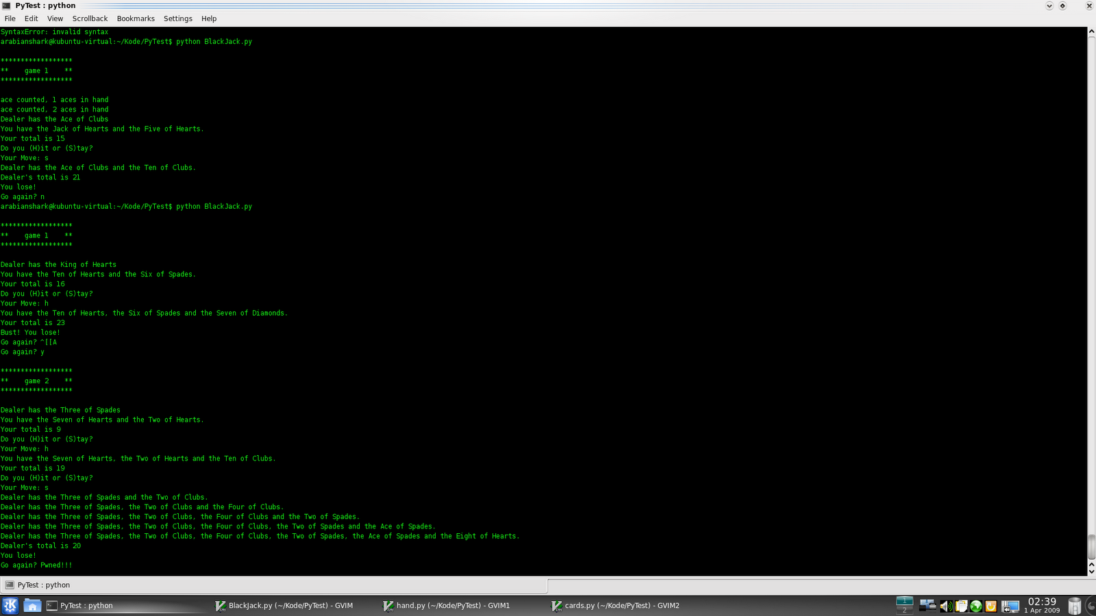The width and height of the screenshot is (1096, 616).
Task: Open the Scrollback menu
Action: pyautogui.click(x=90, y=18)
